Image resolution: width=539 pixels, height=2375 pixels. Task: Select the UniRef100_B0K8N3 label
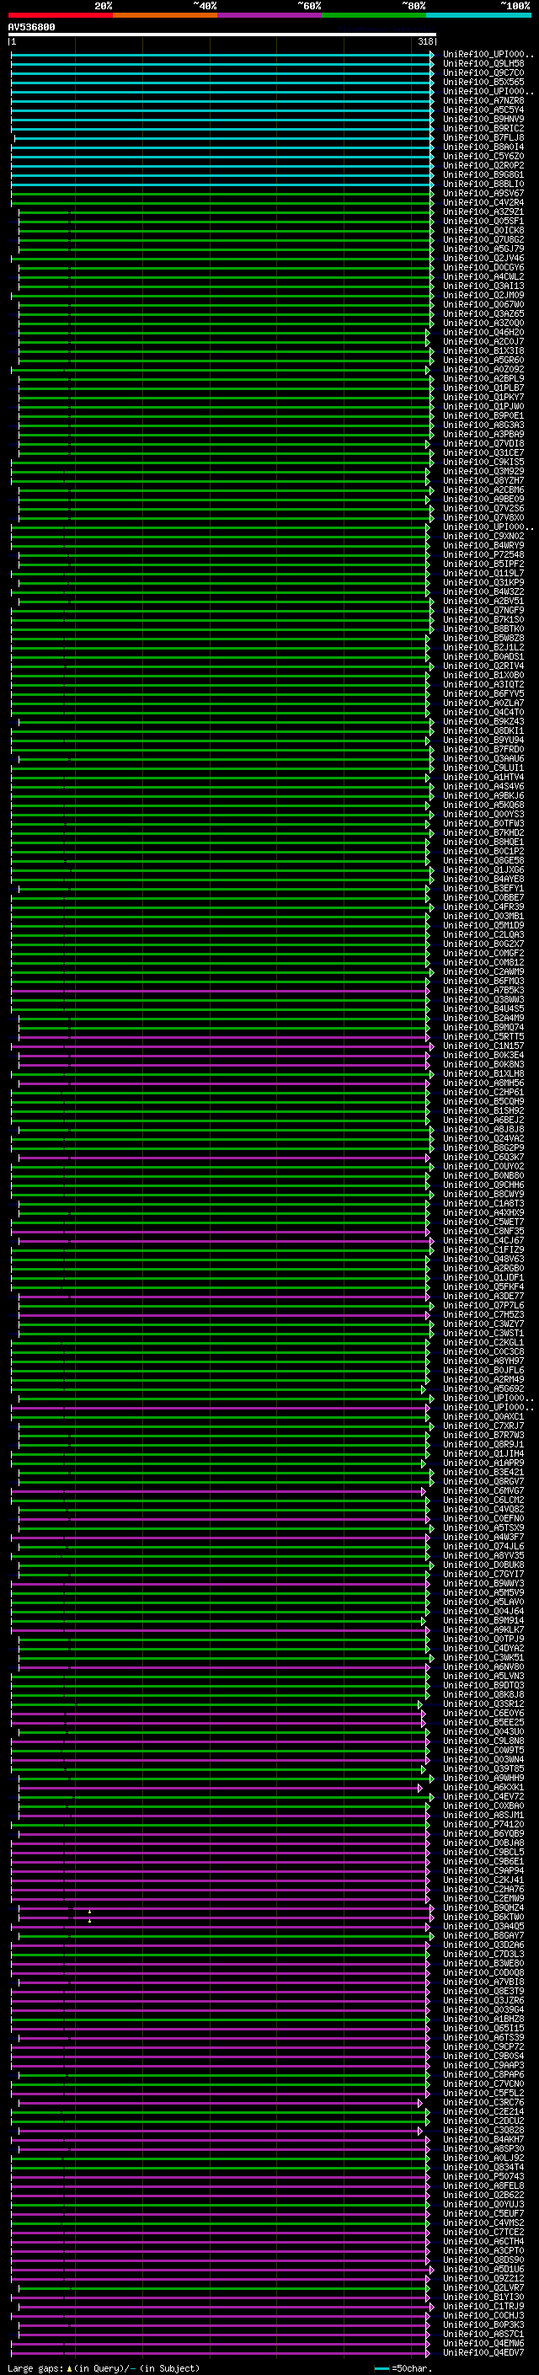483,1064
